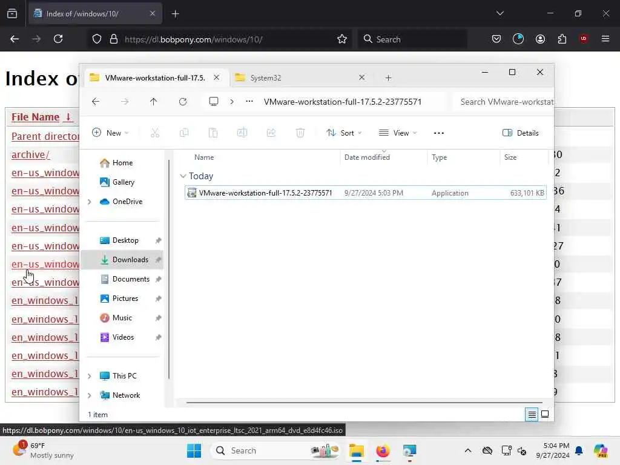Bookmark this page with star icon
This screenshot has height=465, width=620.
(x=342, y=39)
